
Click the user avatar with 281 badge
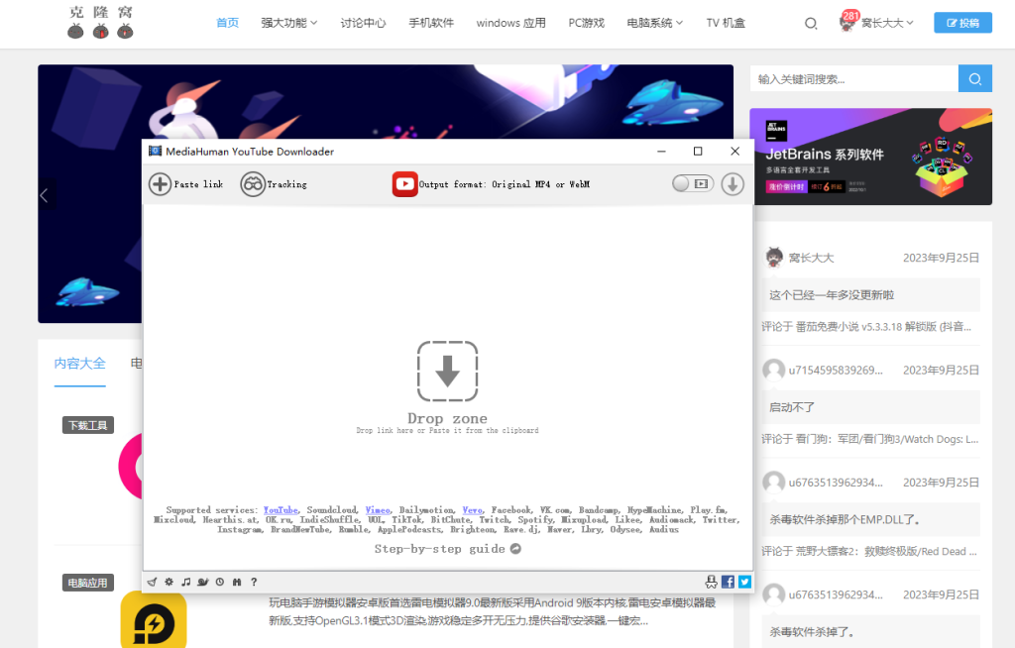coord(846,22)
